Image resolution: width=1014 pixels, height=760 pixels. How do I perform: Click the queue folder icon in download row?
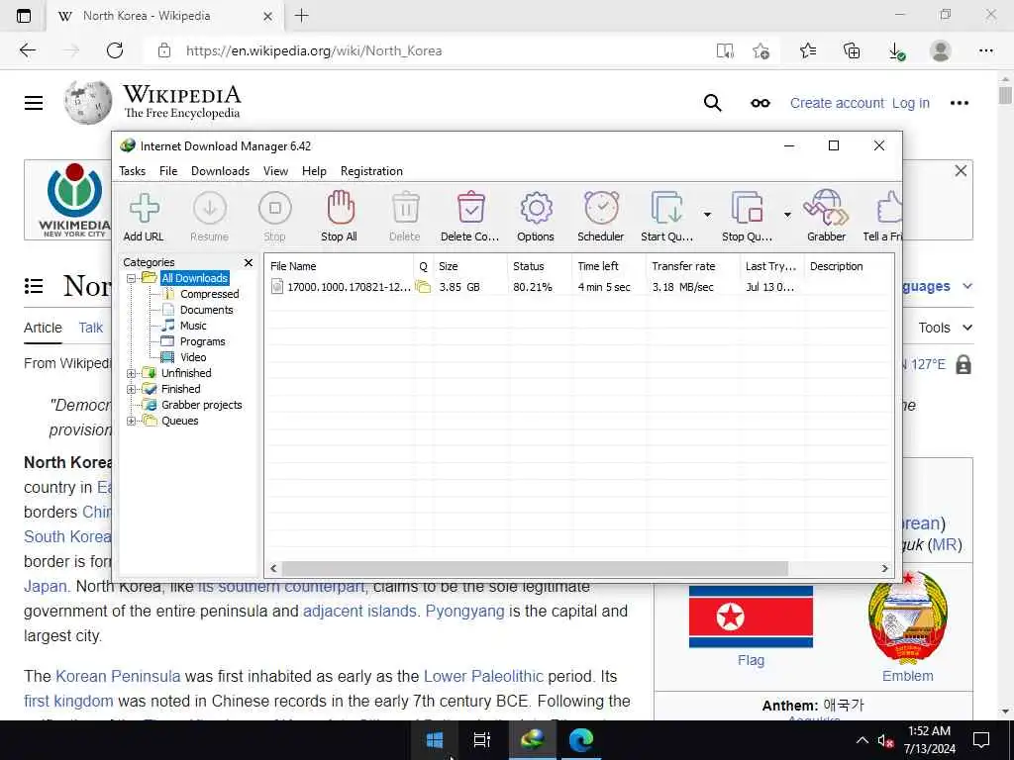(423, 287)
